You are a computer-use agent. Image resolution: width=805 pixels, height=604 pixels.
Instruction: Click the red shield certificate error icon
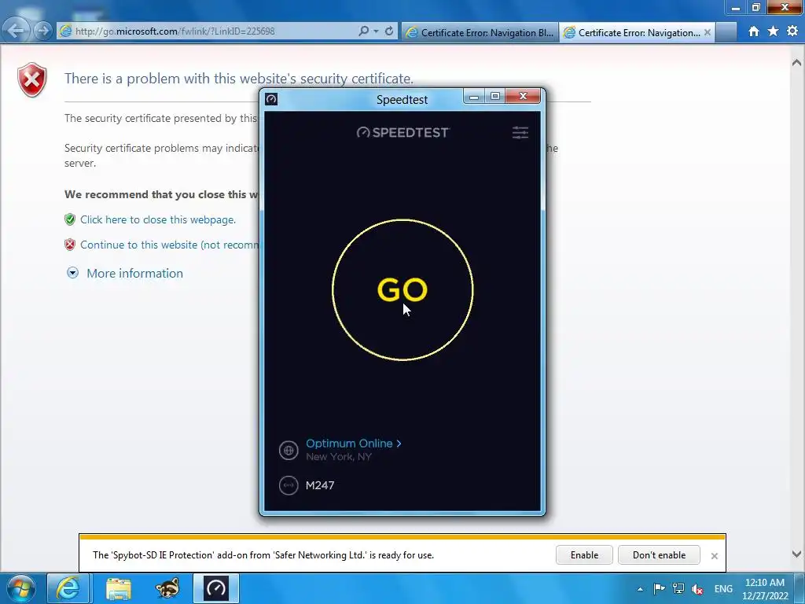(31, 79)
